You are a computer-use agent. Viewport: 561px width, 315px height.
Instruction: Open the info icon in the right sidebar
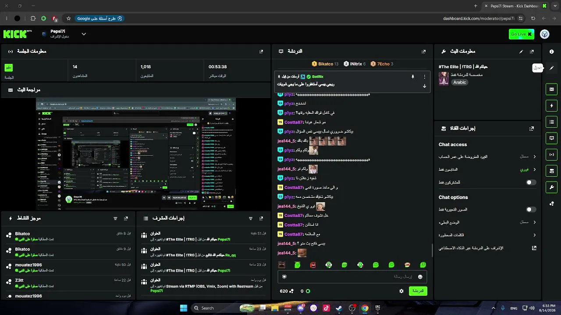(552, 51)
